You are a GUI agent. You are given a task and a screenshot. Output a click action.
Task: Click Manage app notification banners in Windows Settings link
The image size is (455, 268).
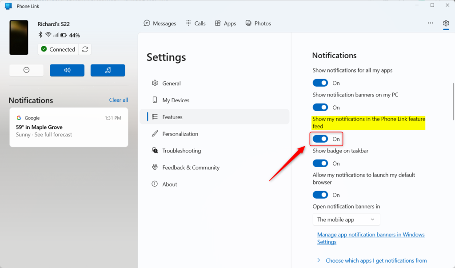(371, 238)
